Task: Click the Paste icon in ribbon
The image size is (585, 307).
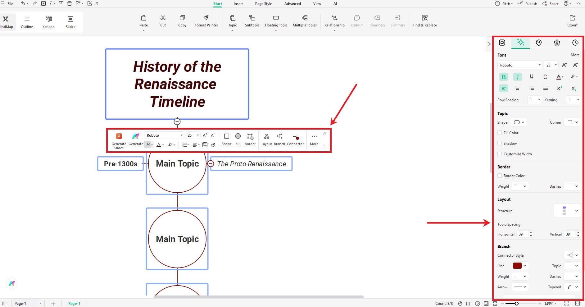Action: coord(143,18)
